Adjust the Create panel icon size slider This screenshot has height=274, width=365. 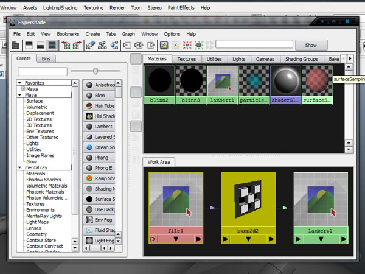pos(96,71)
